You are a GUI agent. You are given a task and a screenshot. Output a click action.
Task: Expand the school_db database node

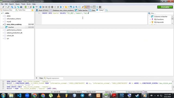pyautogui.click(x=3, y=36)
